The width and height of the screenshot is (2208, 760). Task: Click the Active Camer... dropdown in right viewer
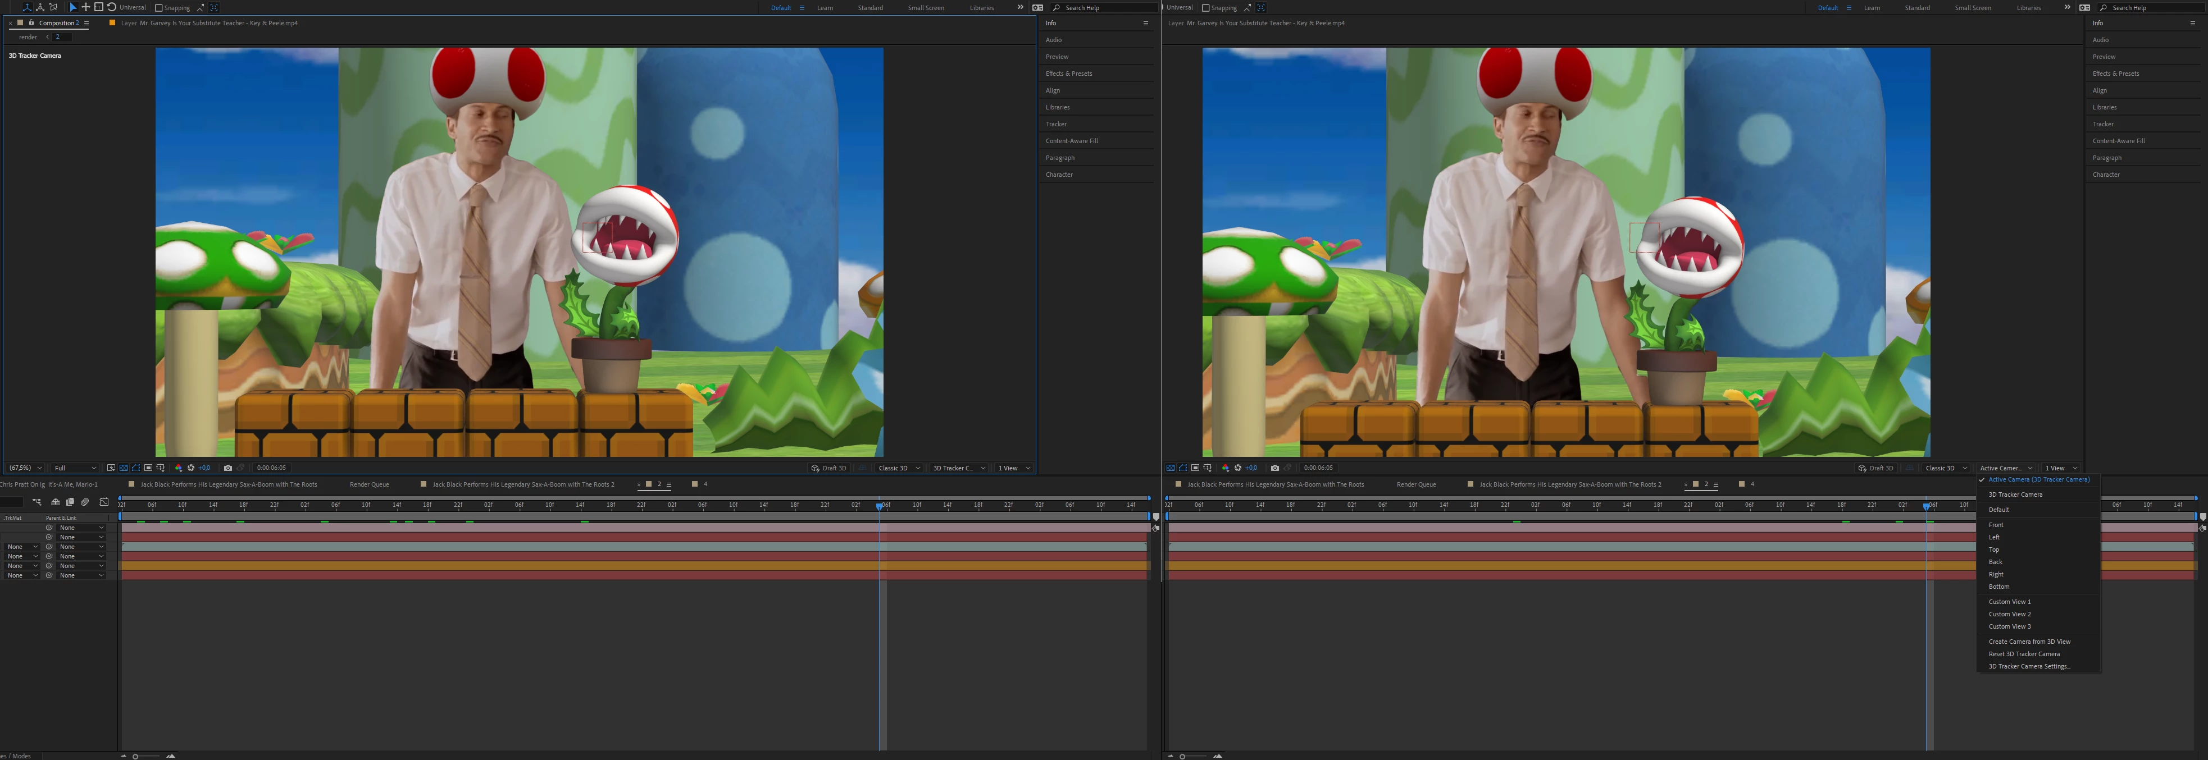[x=2006, y=468]
